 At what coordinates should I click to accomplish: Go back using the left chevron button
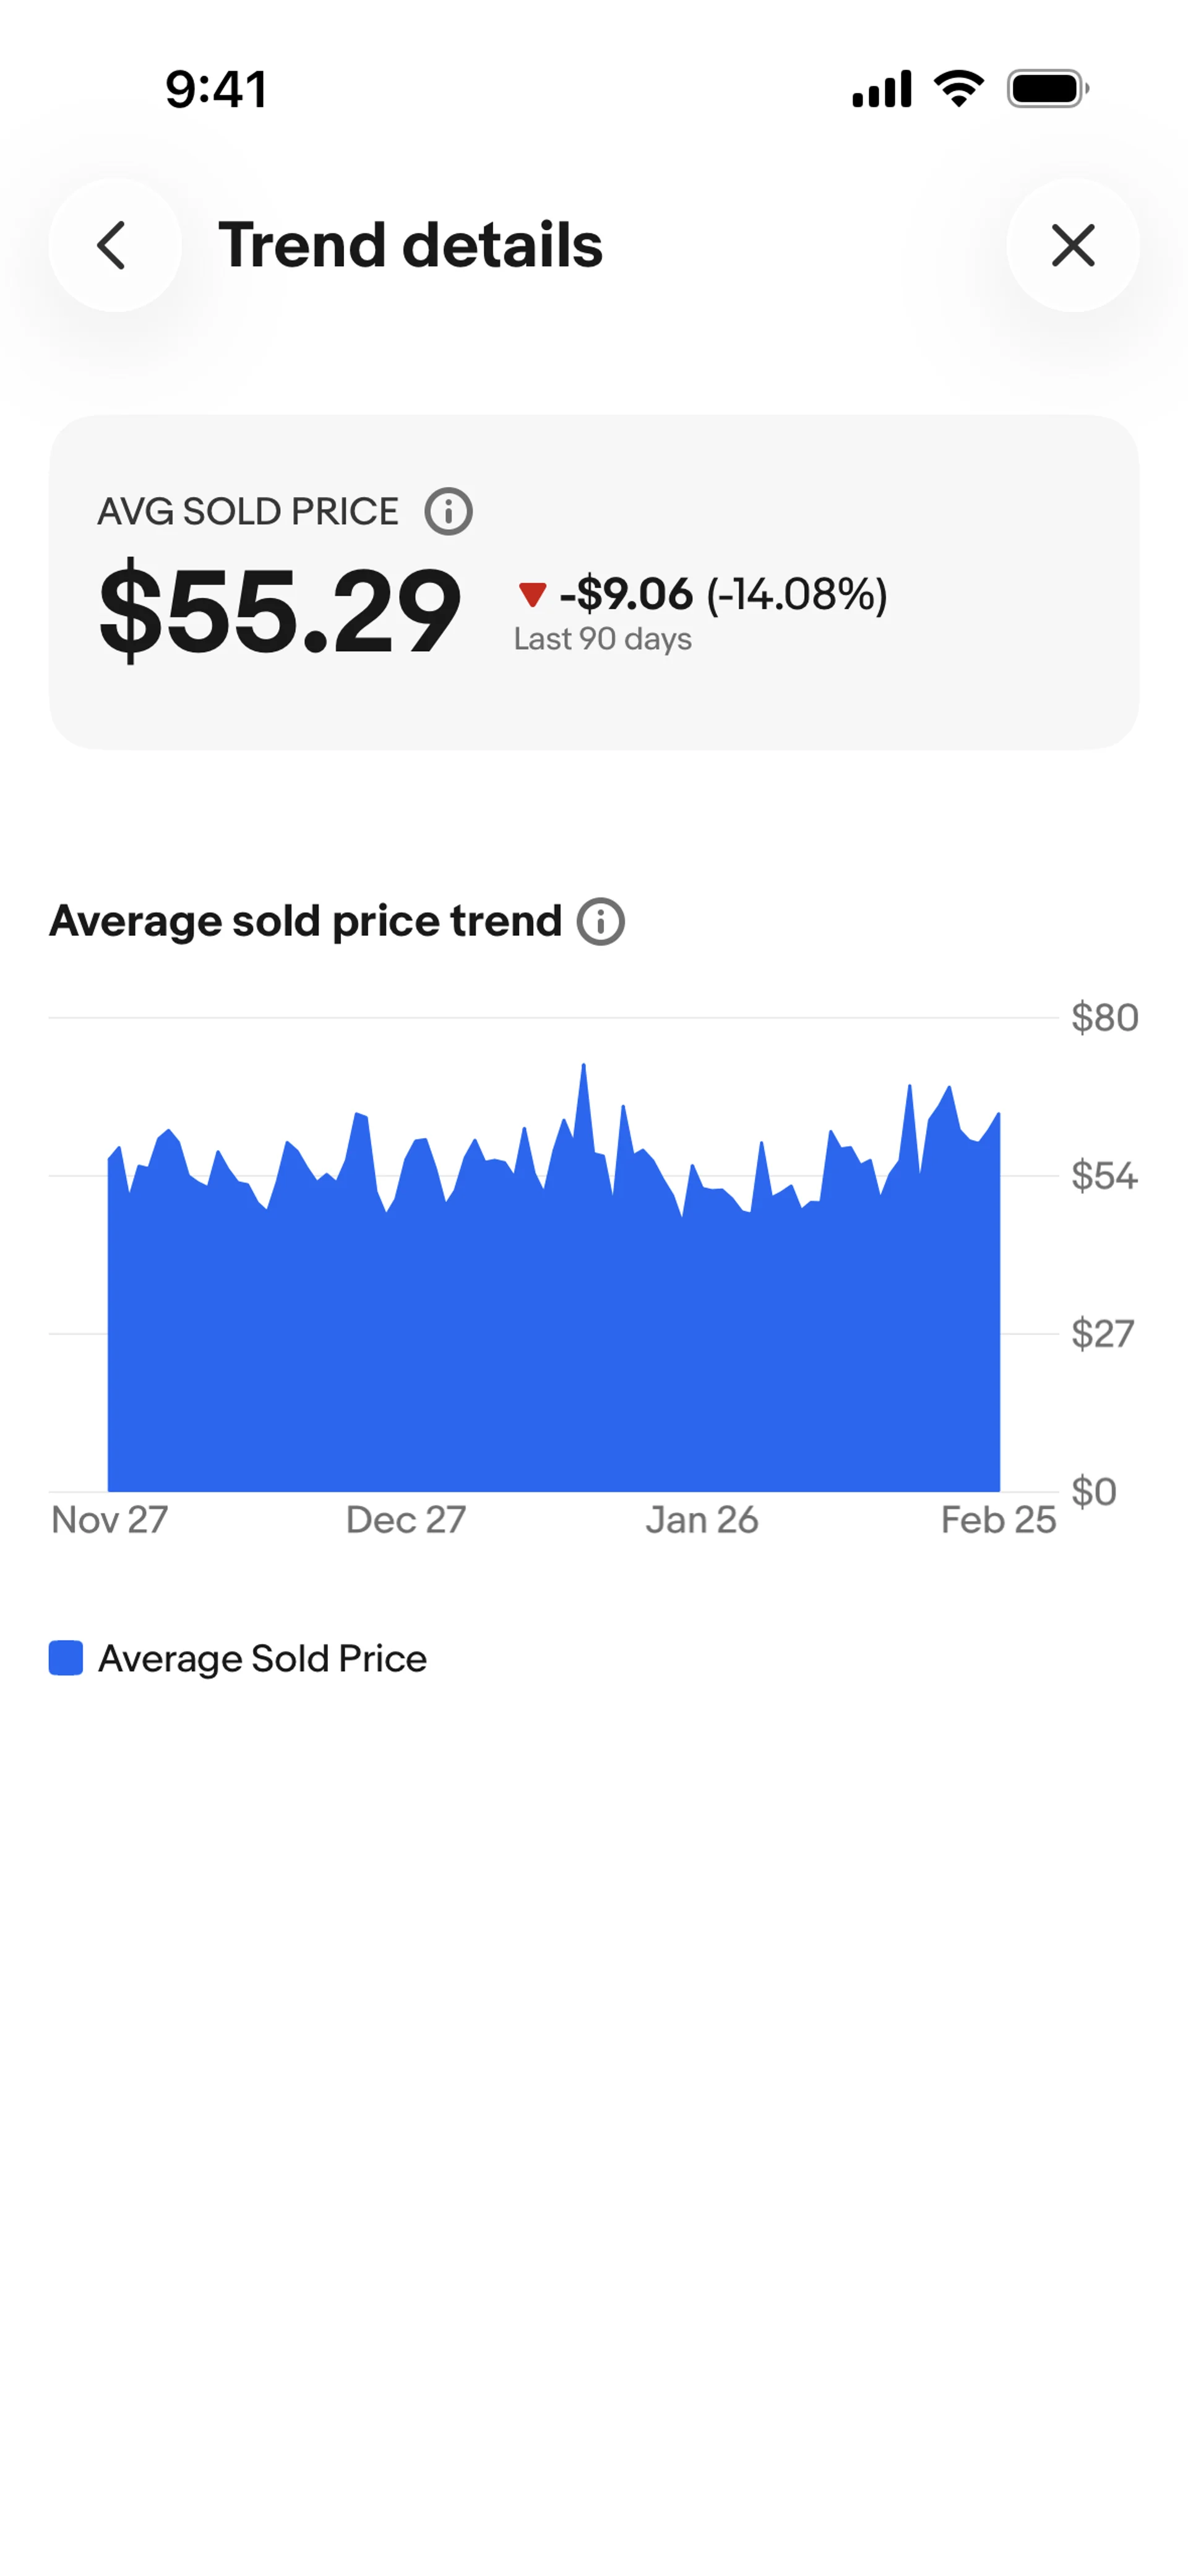[114, 245]
